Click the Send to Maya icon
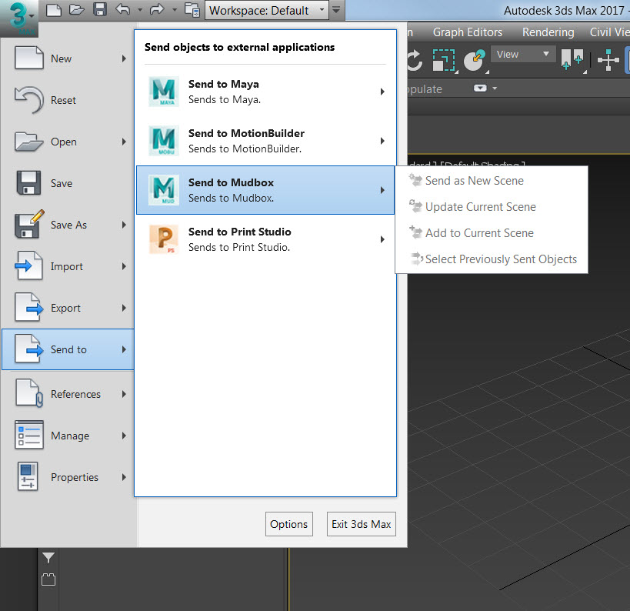This screenshot has width=630, height=611. click(164, 92)
